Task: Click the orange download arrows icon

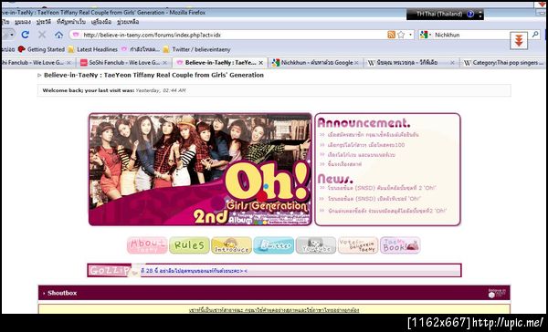Action: click(x=519, y=40)
